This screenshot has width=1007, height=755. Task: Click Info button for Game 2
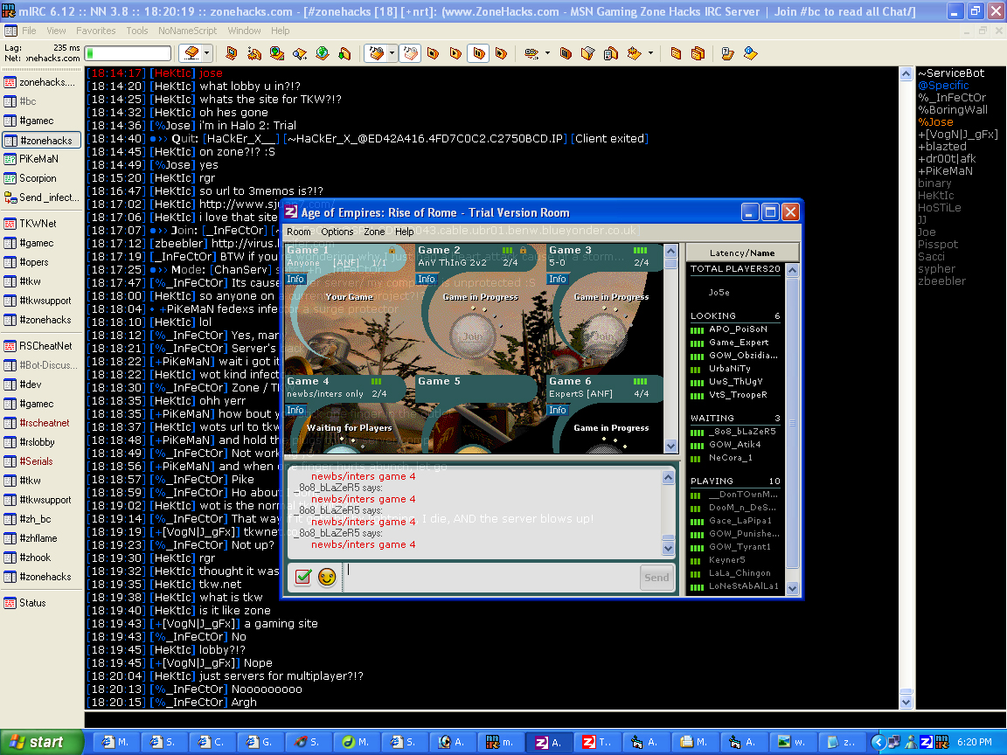[x=427, y=280]
